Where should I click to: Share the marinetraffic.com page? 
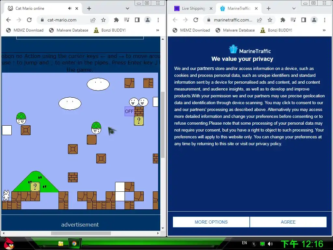click(260, 20)
